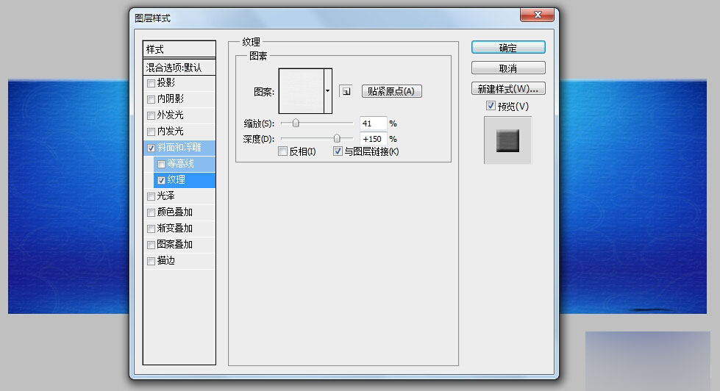The height and width of the screenshot is (391, 720).
Task: Enable the 描边 checkbox
Action: [151, 261]
